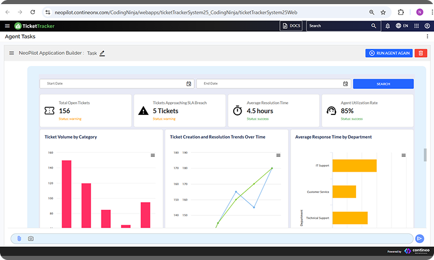
Task: Open the apps grid icon
Action: click(x=415, y=26)
